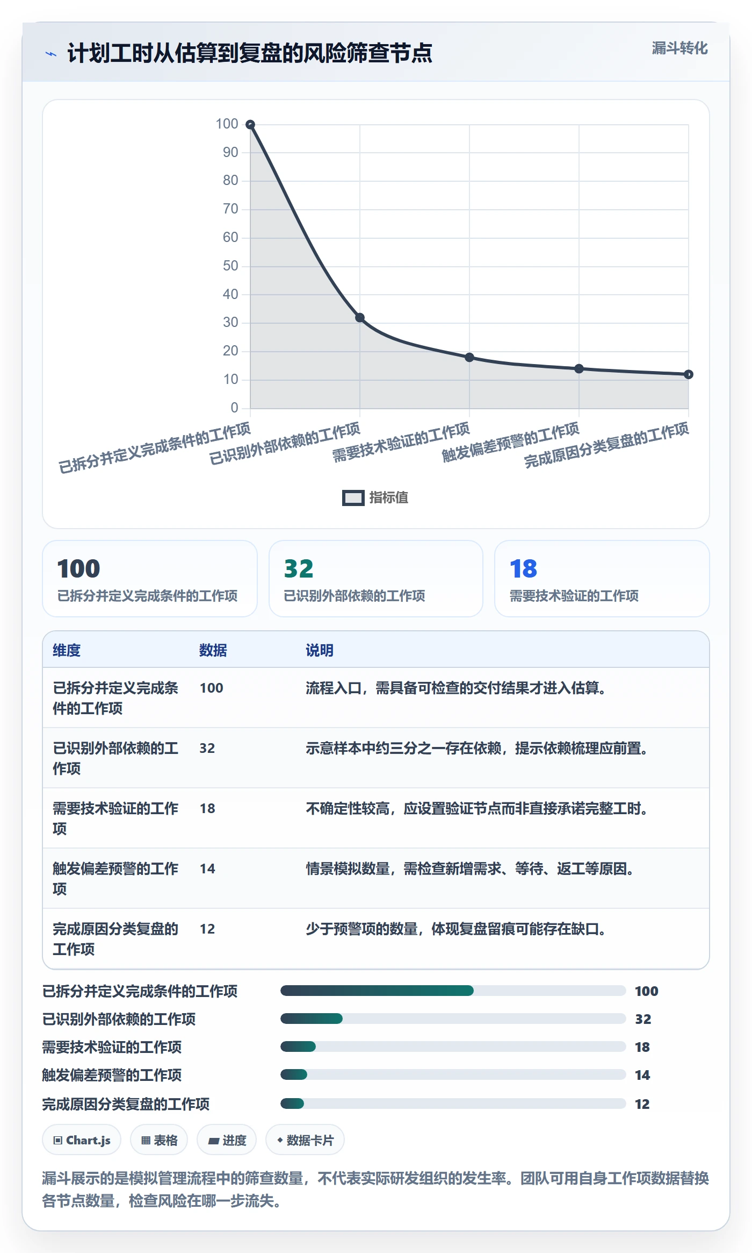
Task: Click the 数据卡片 tag chip
Action: tap(305, 1140)
